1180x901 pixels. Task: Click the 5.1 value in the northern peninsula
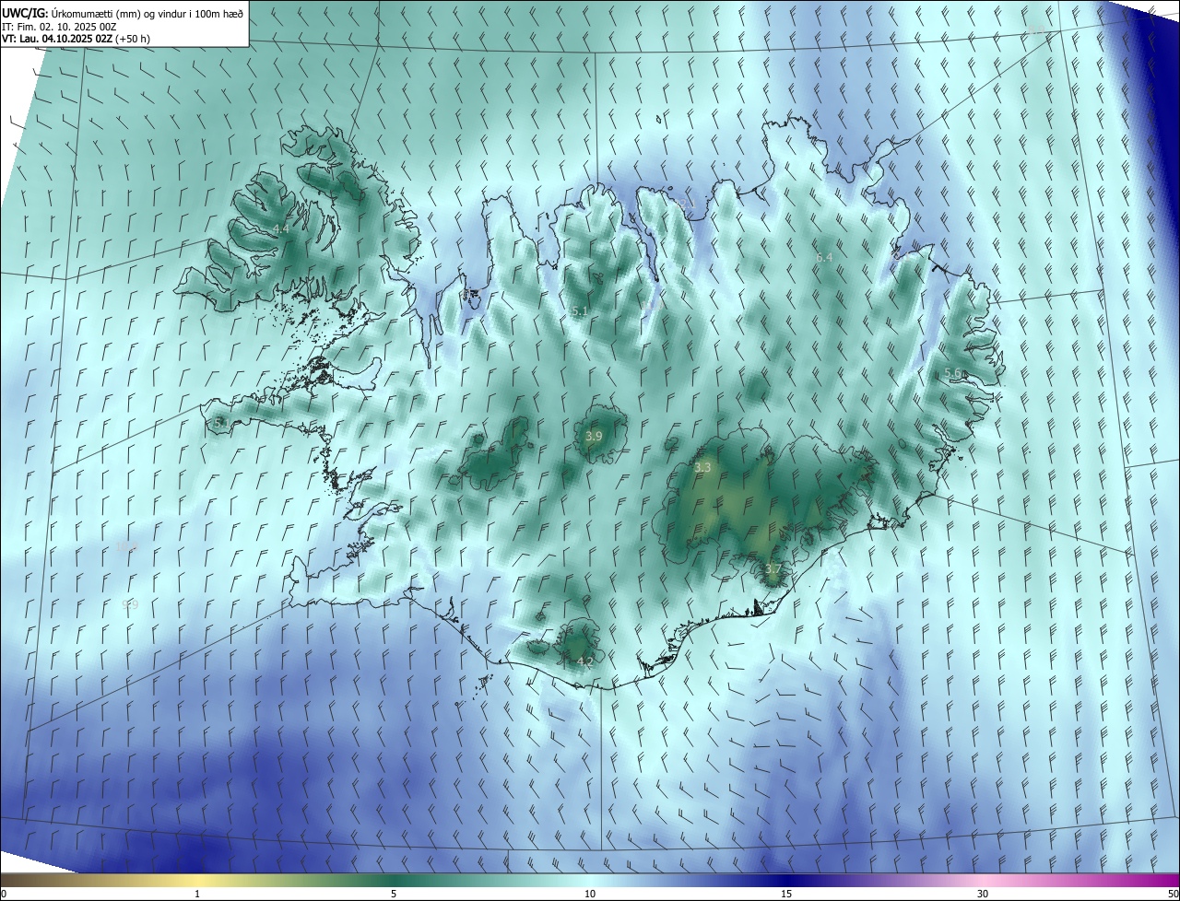579,311
